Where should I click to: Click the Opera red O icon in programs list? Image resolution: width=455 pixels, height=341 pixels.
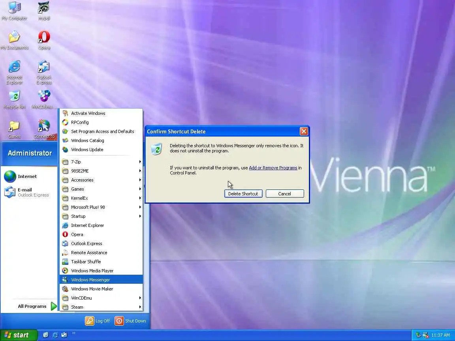(x=65, y=234)
